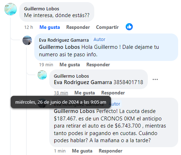
Task: Open Guillermo Lobos profile picture at top
Action: point(10,9)
